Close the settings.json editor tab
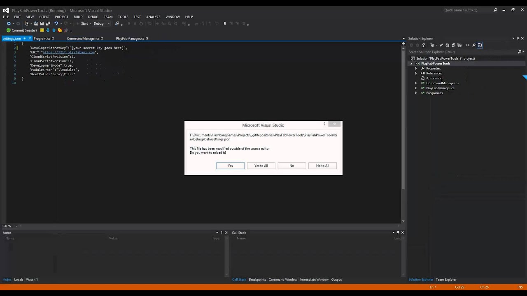527x296 pixels. click(x=30, y=39)
